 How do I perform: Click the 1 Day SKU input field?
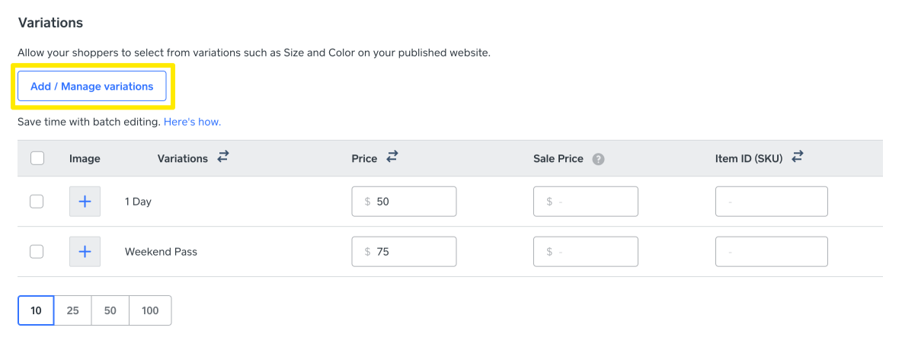tap(771, 202)
